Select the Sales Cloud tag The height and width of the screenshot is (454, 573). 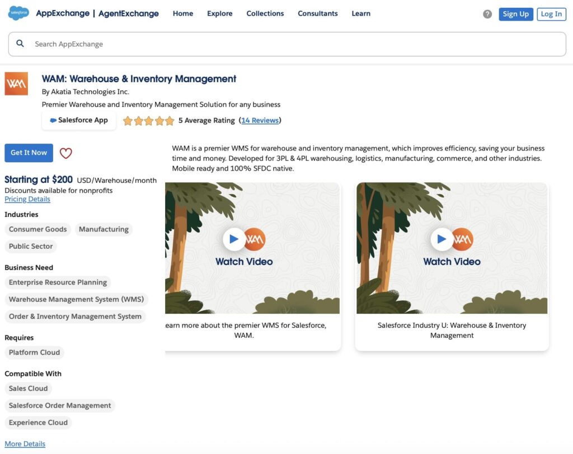pos(28,388)
